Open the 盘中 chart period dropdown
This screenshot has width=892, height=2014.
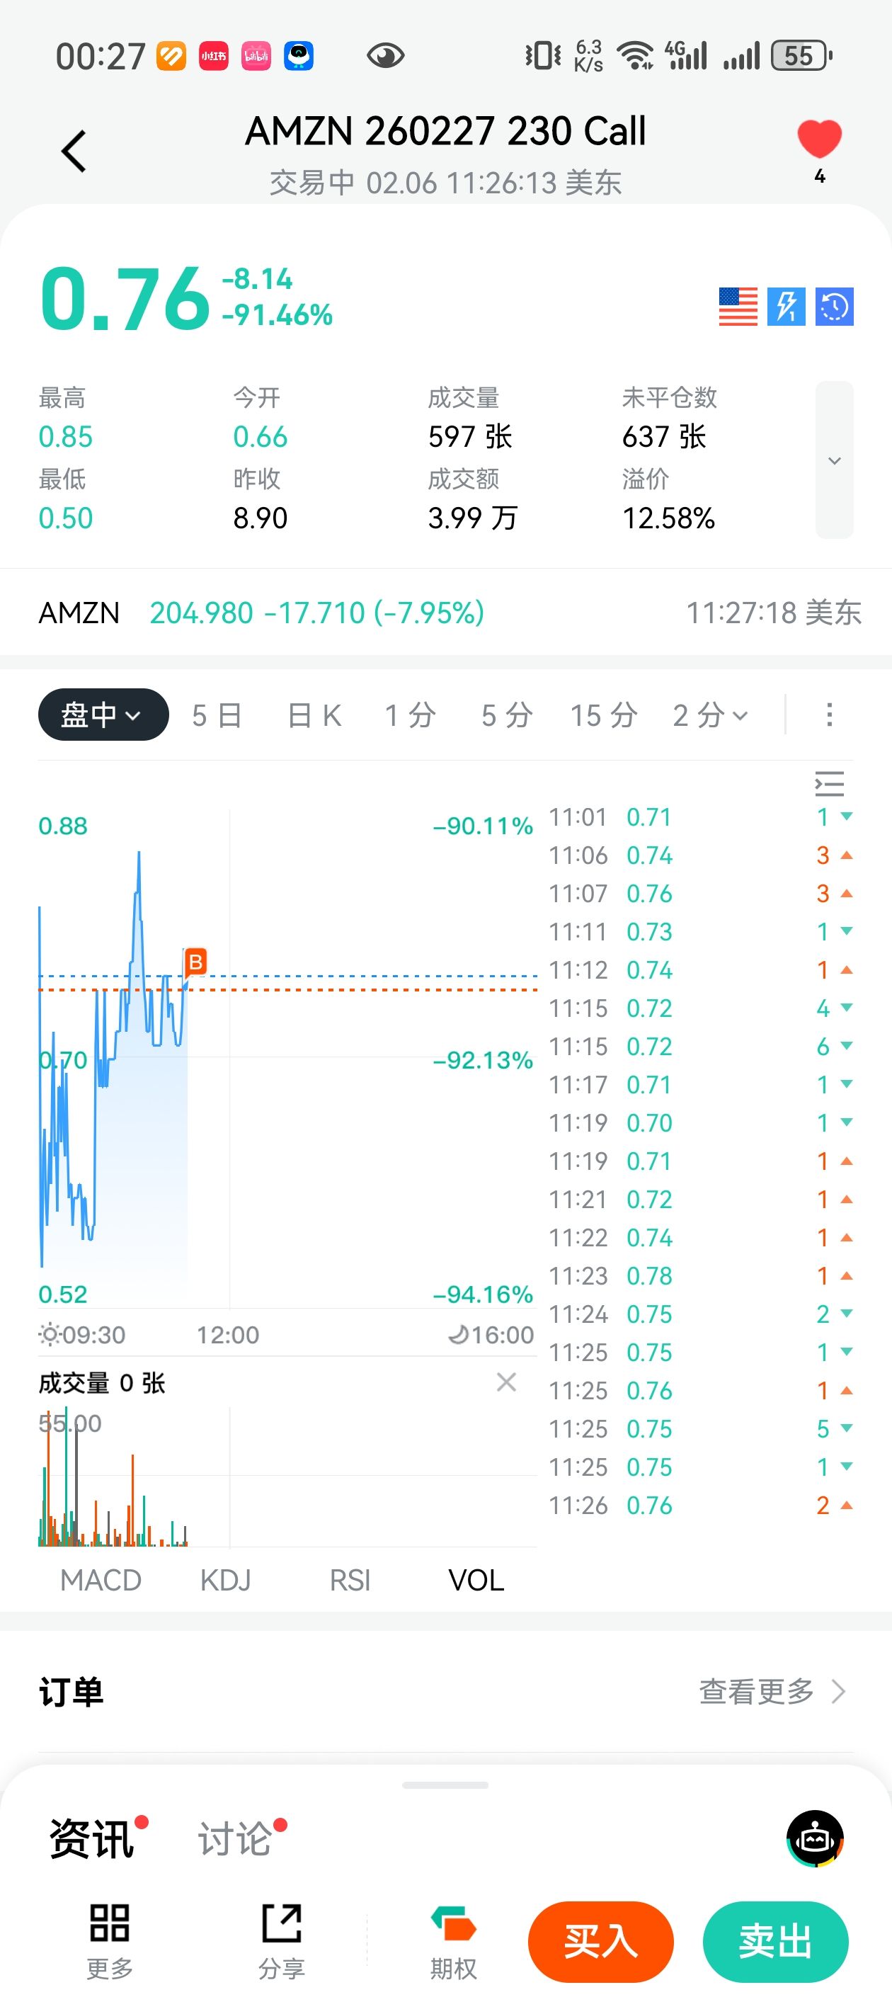point(103,715)
